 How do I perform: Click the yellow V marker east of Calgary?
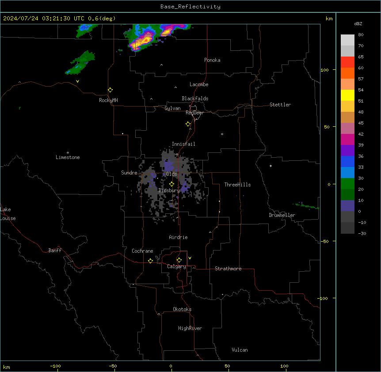tap(190, 258)
